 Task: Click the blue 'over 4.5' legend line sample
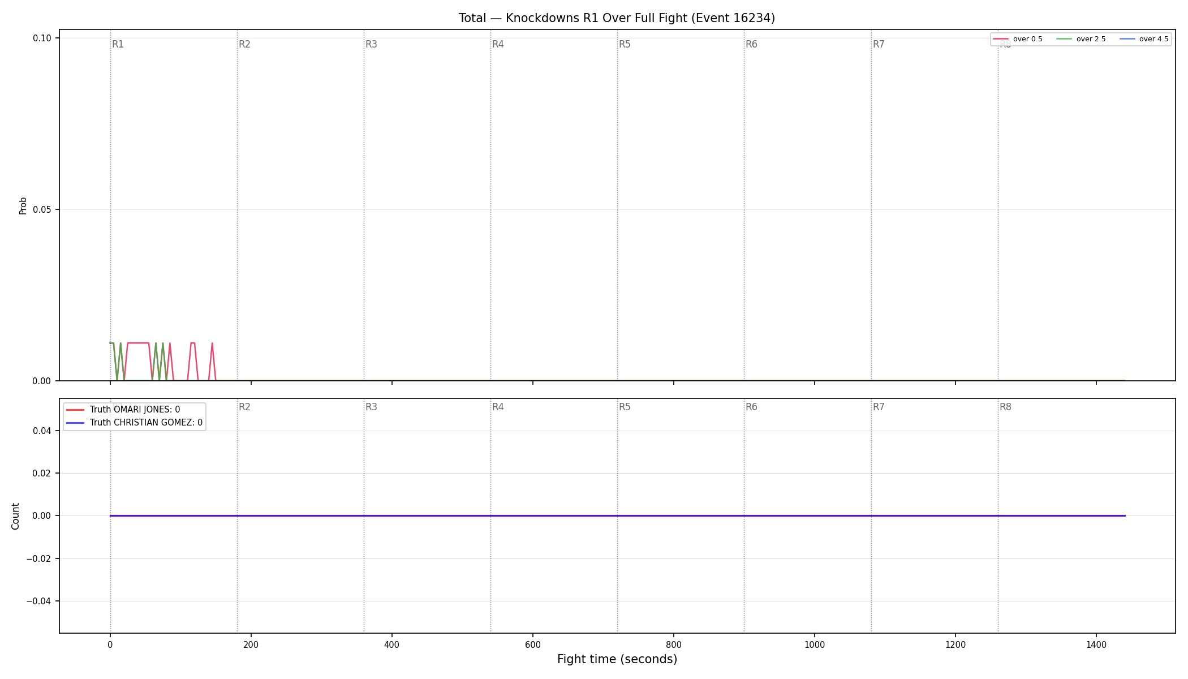pos(1127,39)
